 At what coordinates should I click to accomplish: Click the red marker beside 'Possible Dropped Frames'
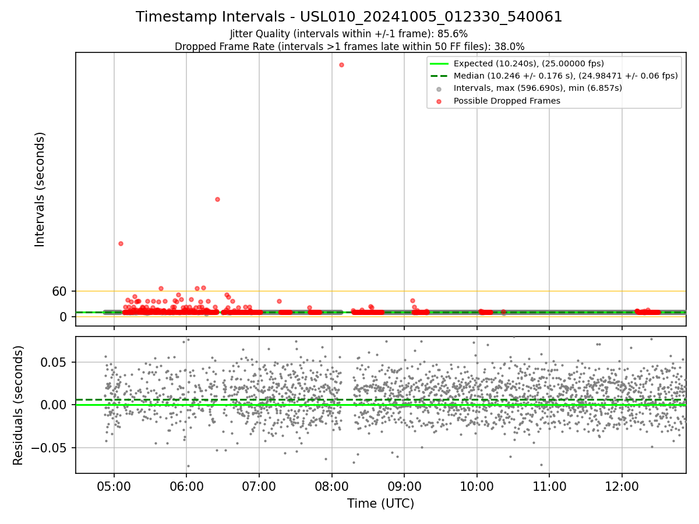click(439, 101)
